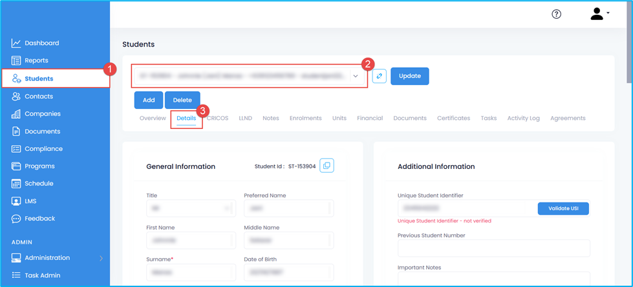633x287 pixels.
Task: Open Reports via its sidebar icon
Action: point(16,61)
